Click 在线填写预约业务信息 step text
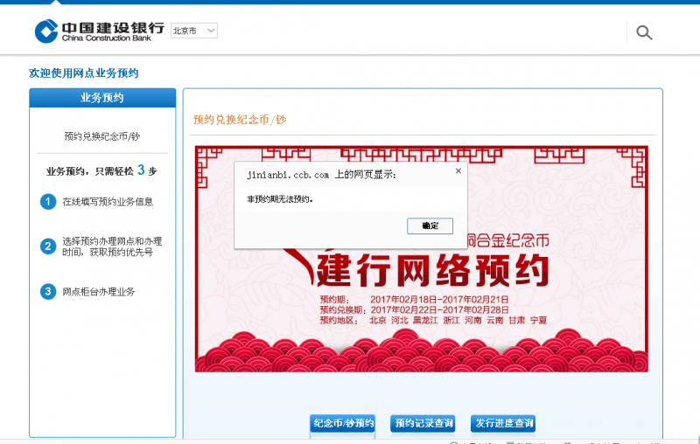Screen dimensions: 700x444 pyautogui.click(x=108, y=202)
